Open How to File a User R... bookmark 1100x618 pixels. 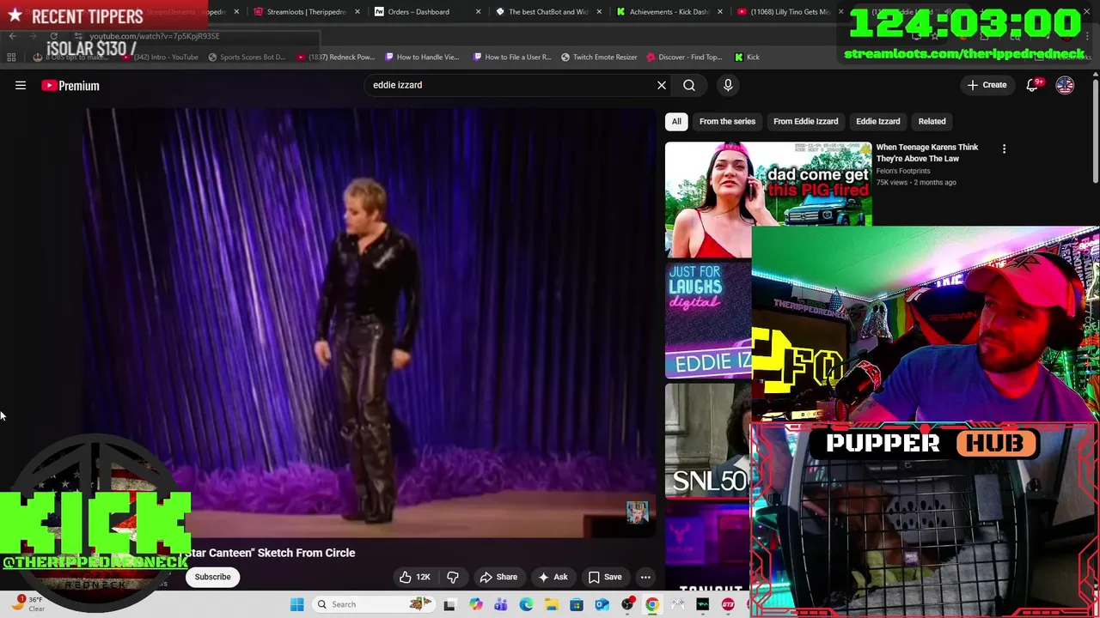point(512,58)
